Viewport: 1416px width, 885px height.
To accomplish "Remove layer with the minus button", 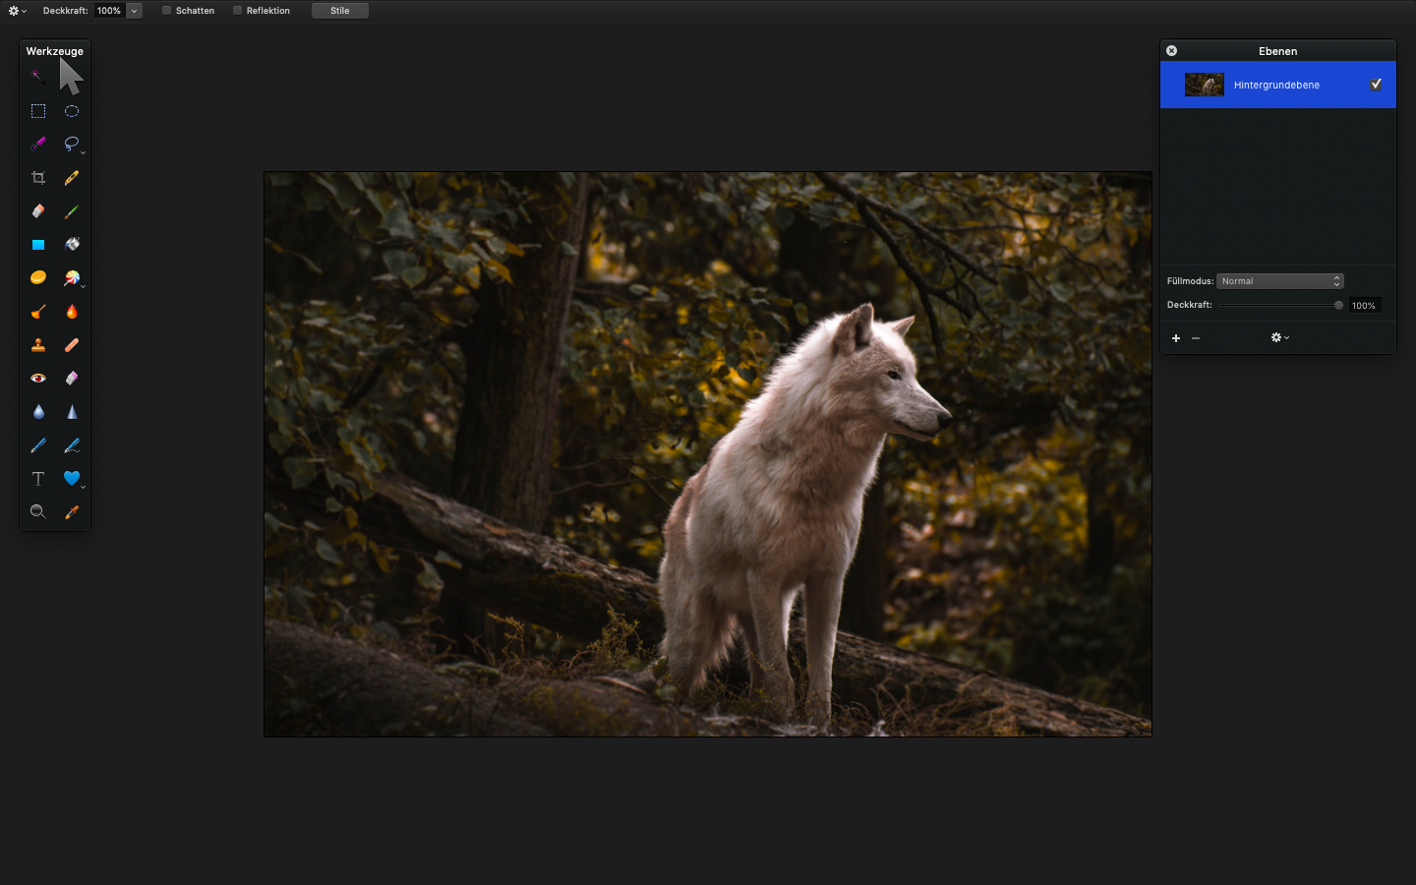I will pyautogui.click(x=1196, y=338).
